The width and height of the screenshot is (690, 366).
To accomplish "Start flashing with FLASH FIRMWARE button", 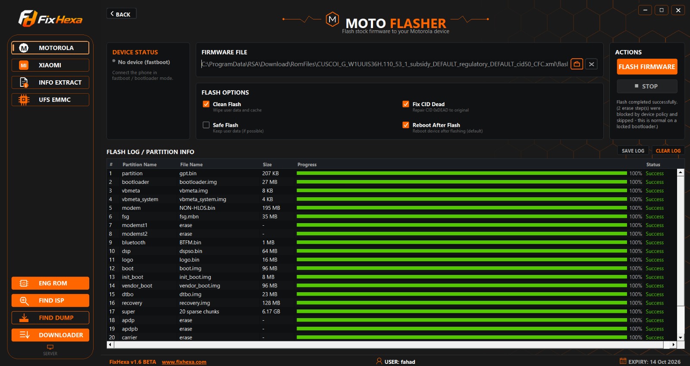I will click(x=647, y=66).
